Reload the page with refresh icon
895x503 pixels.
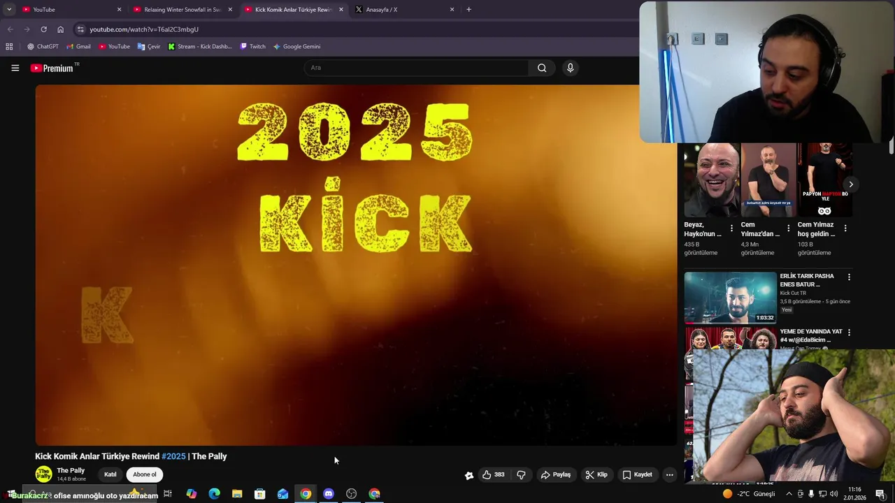[43, 29]
